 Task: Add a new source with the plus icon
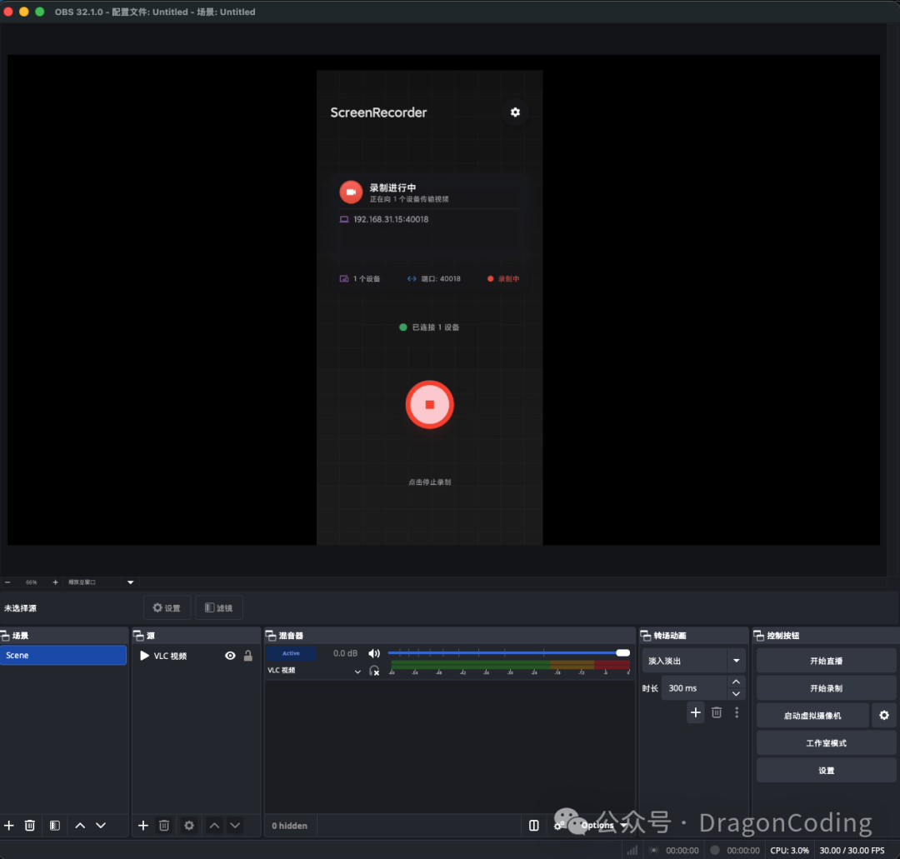click(x=142, y=826)
